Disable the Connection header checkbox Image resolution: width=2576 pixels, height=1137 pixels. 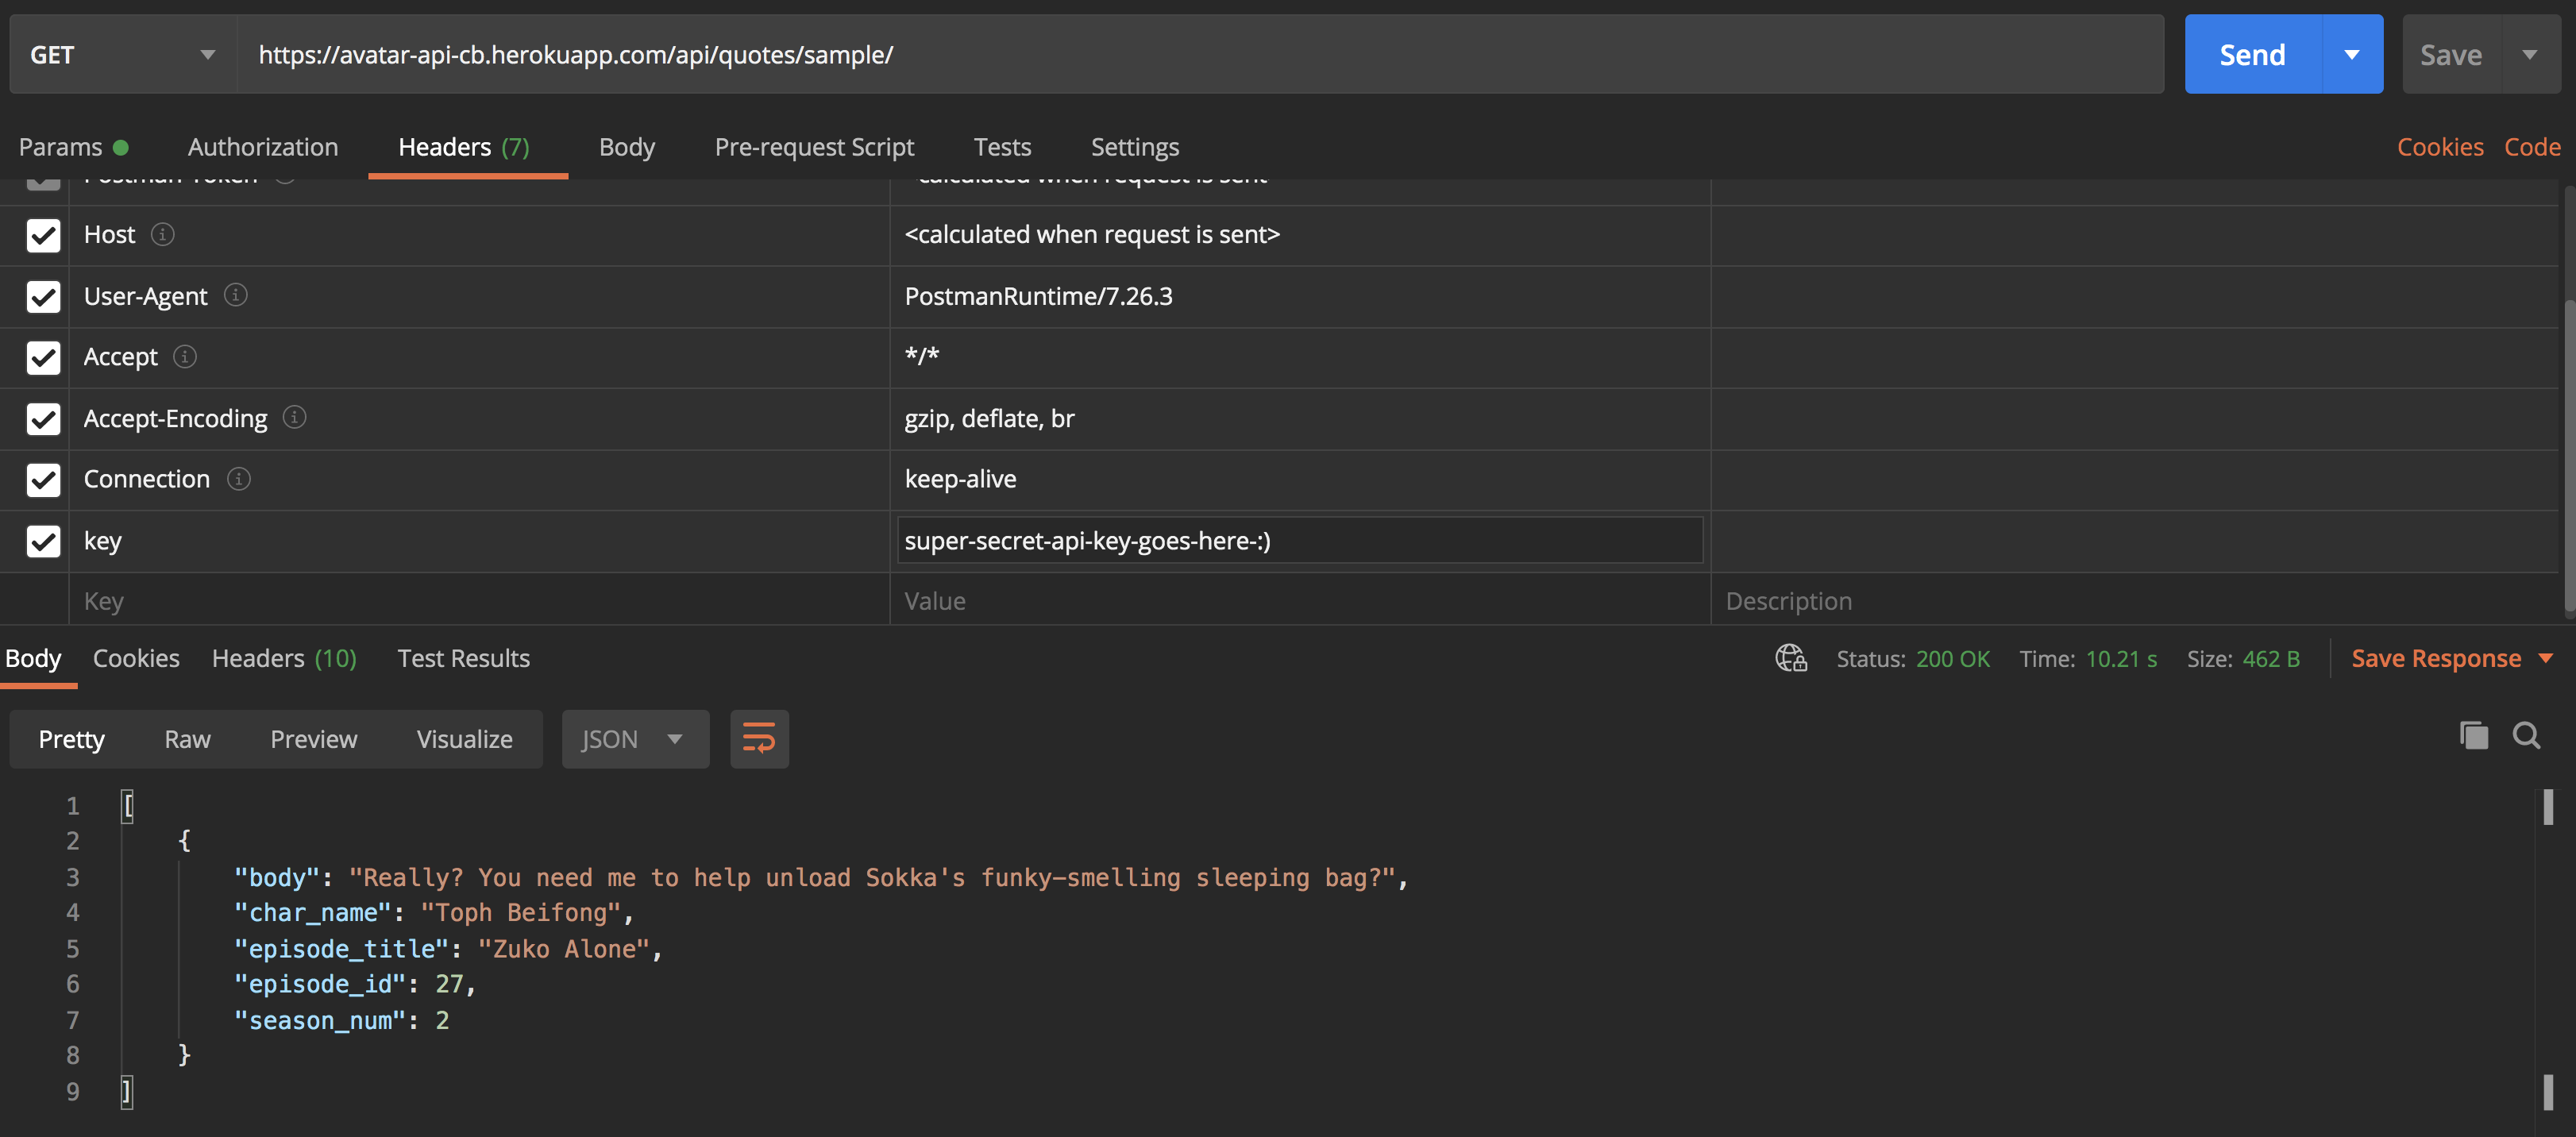[x=43, y=476]
